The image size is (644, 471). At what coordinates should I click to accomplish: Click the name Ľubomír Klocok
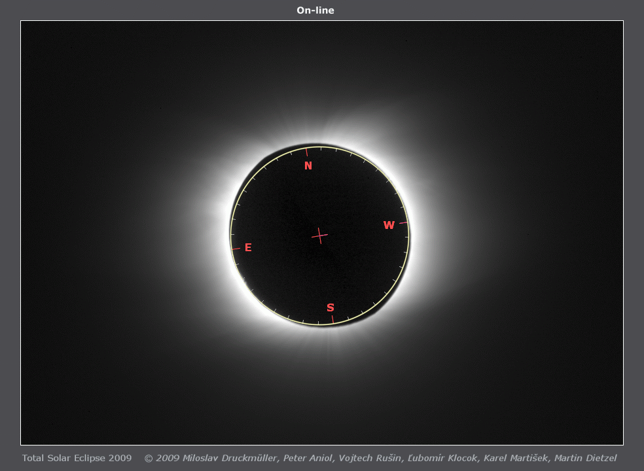click(442, 458)
